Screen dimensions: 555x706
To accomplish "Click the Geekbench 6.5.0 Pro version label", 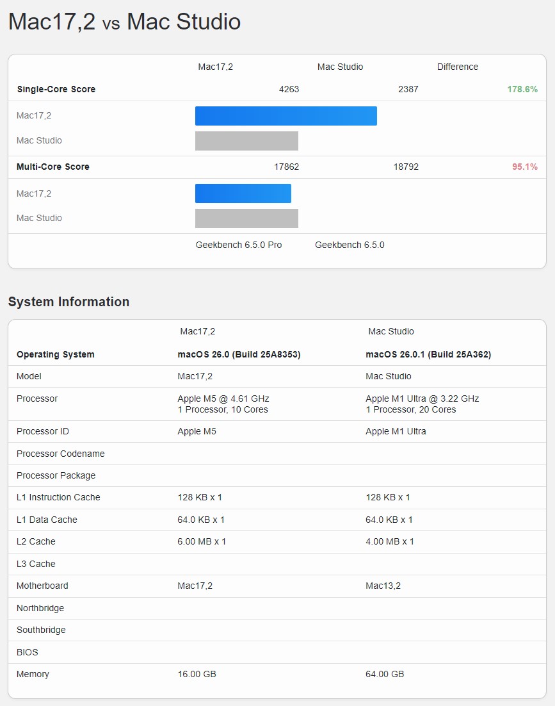I will coord(239,245).
